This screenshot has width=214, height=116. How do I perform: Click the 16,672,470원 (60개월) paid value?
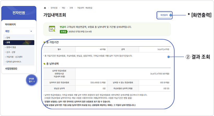[160, 74]
